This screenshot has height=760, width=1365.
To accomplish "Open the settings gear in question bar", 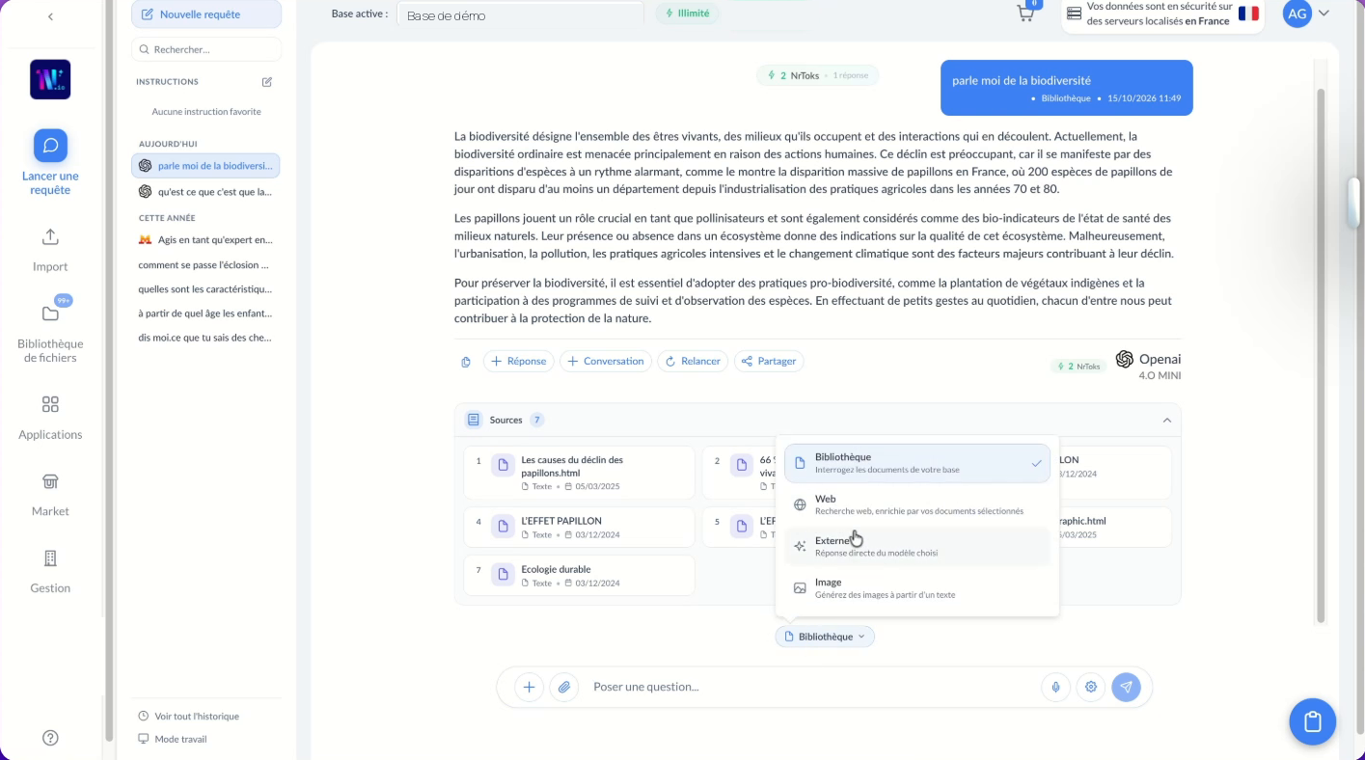I will click(x=1091, y=687).
